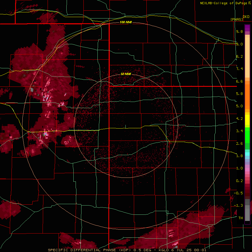Pick the purple color at legend top
252x252 pixels.
[x=247, y=28]
